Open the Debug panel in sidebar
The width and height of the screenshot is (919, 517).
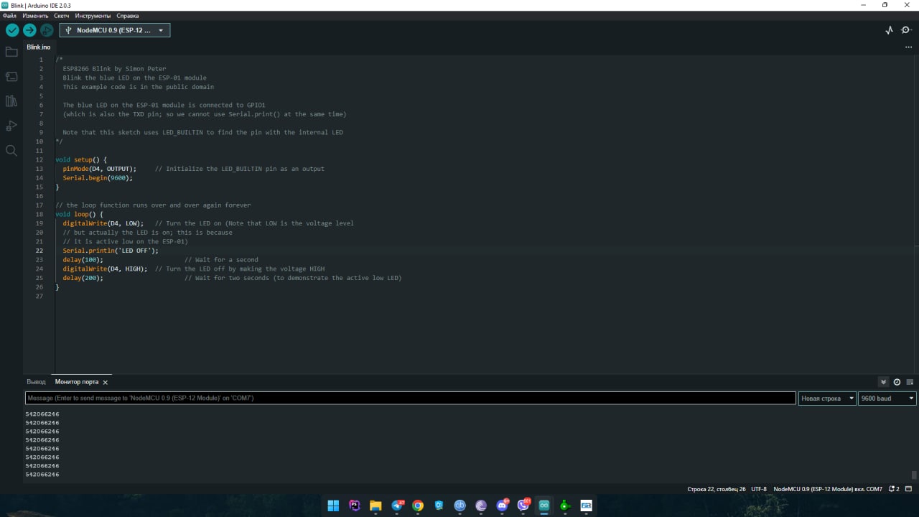coord(11,126)
